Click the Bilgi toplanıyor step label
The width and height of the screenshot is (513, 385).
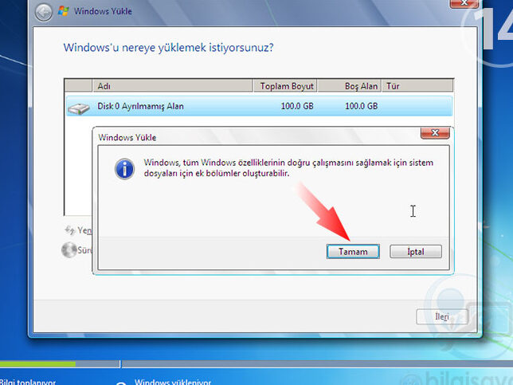tap(28, 382)
